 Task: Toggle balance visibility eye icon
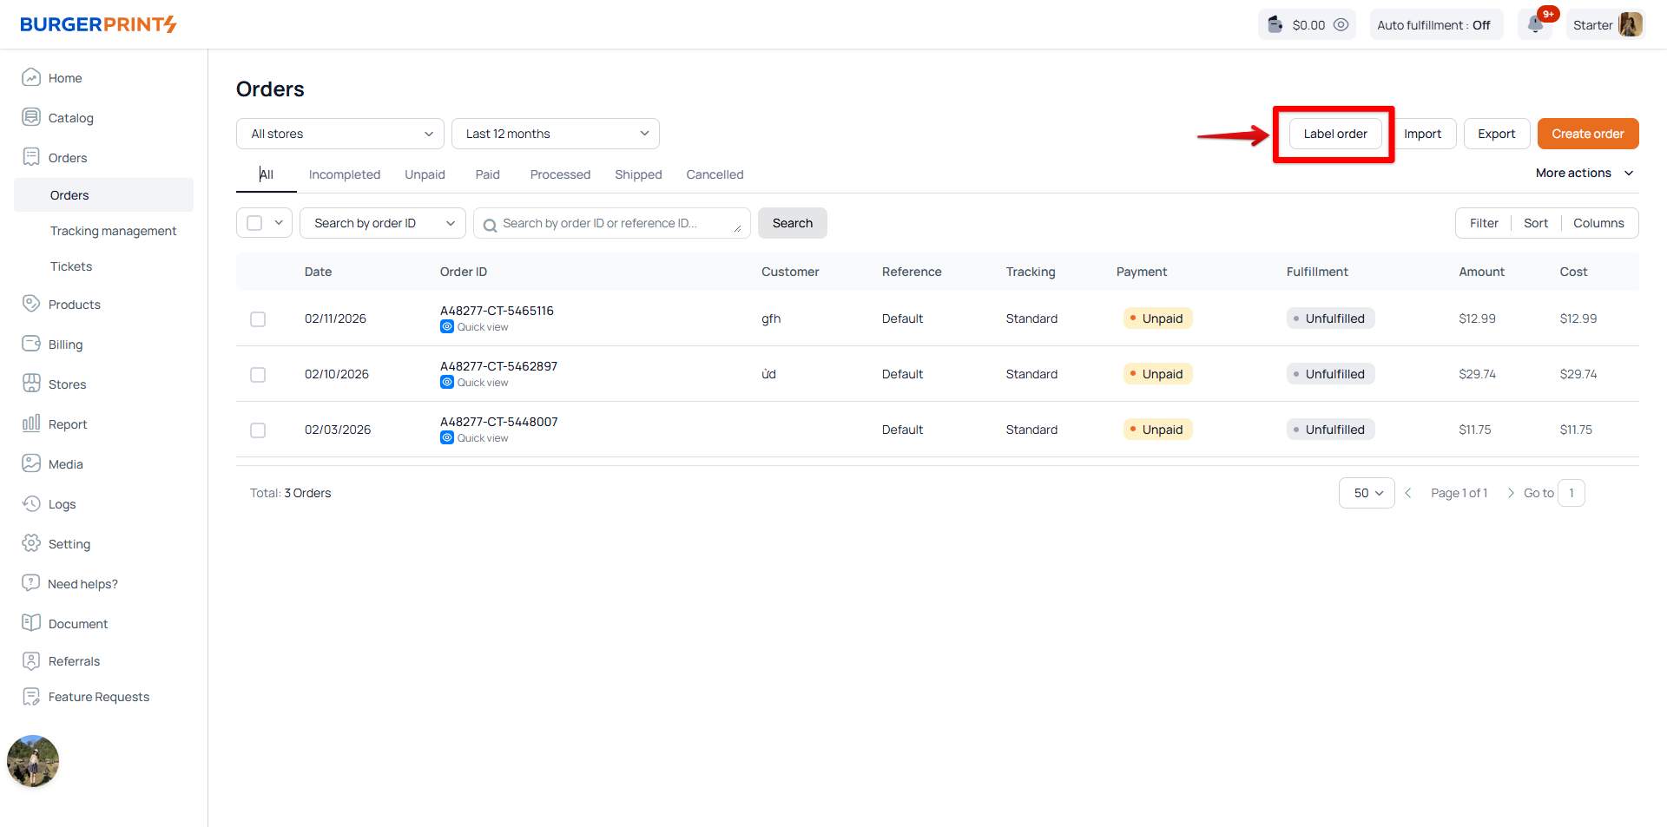(x=1341, y=24)
